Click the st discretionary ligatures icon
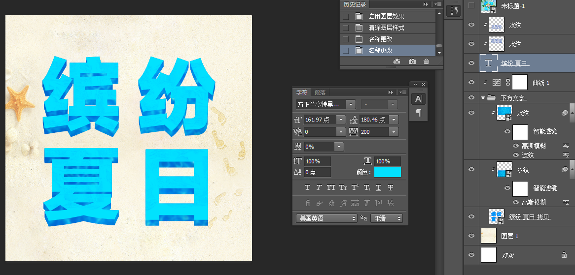The height and width of the screenshot is (275, 575). coord(331,203)
